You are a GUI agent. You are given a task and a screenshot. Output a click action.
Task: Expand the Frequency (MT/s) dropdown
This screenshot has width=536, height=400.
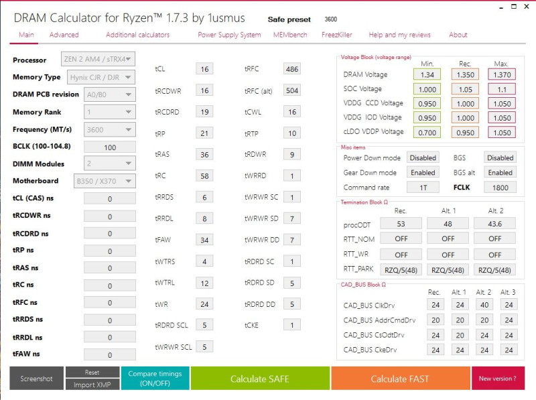coord(110,129)
